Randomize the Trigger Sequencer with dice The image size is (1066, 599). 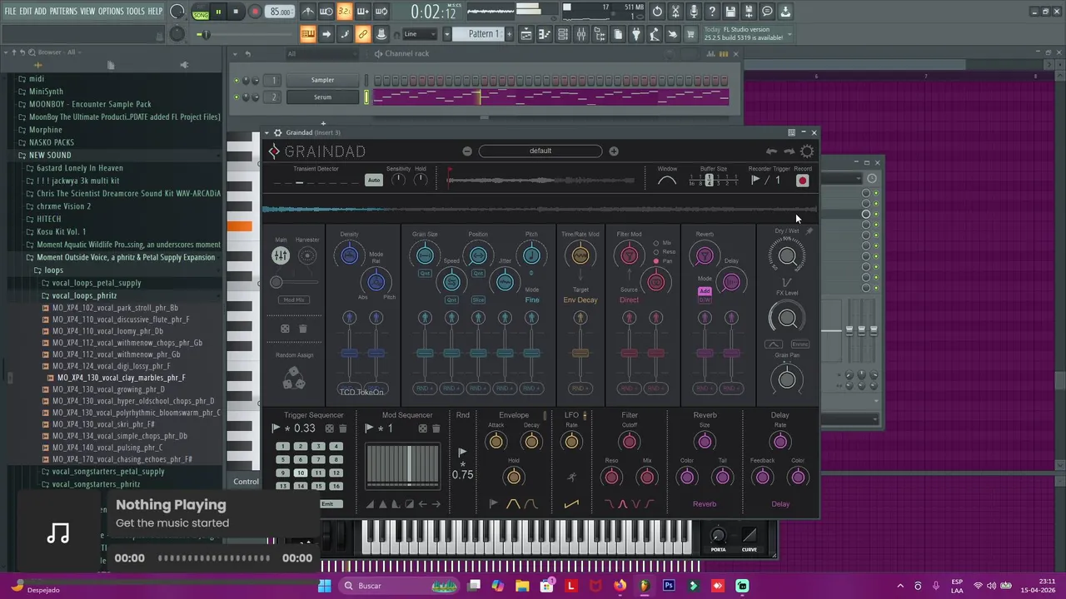click(x=330, y=428)
